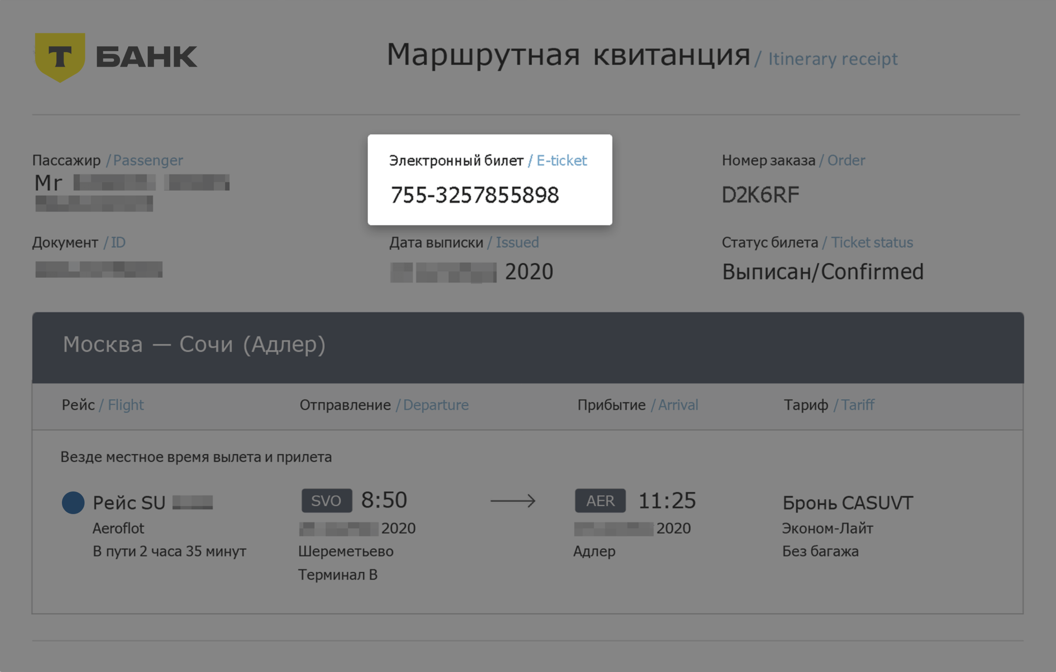
Task: Click the Рейс / Flight column header
Action: coord(103,405)
